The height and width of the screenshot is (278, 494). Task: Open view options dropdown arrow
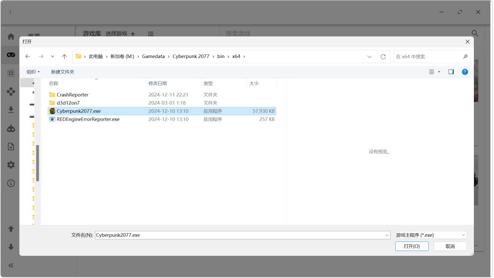click(439, 72)
